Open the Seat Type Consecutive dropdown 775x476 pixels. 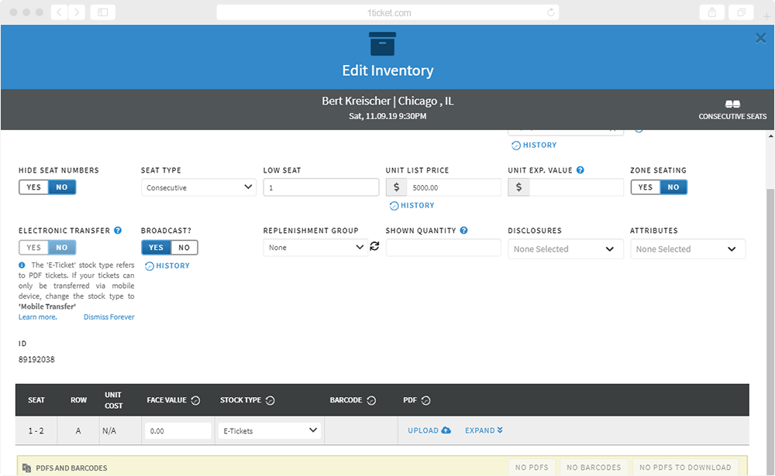click(x=198, y=187)
